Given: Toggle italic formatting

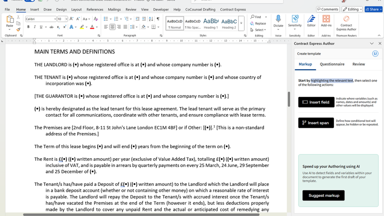Looking at the screenshot, I should (34, 27).
